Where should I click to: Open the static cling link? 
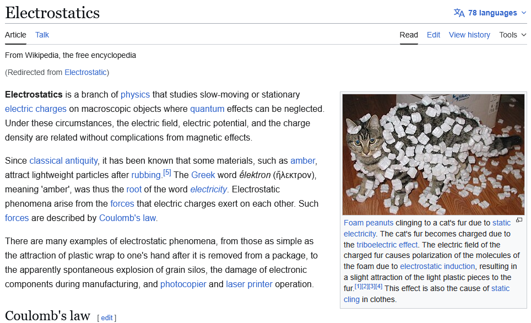tap(501, 288)
